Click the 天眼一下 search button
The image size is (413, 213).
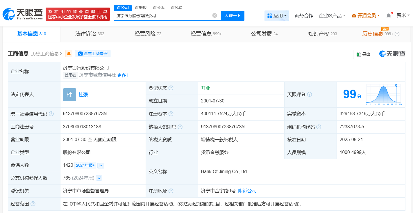(233, 15)
